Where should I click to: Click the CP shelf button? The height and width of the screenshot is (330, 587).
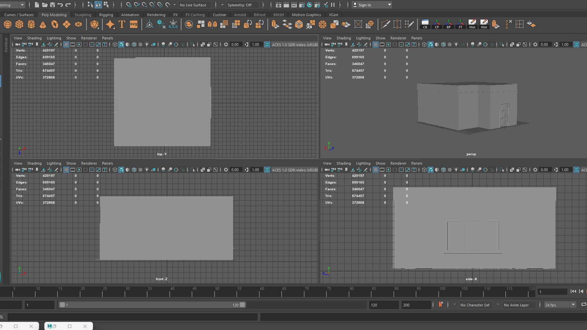pos(437,24)
